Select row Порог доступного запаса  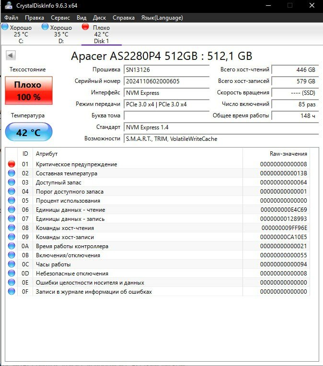(x=158, y=192)
